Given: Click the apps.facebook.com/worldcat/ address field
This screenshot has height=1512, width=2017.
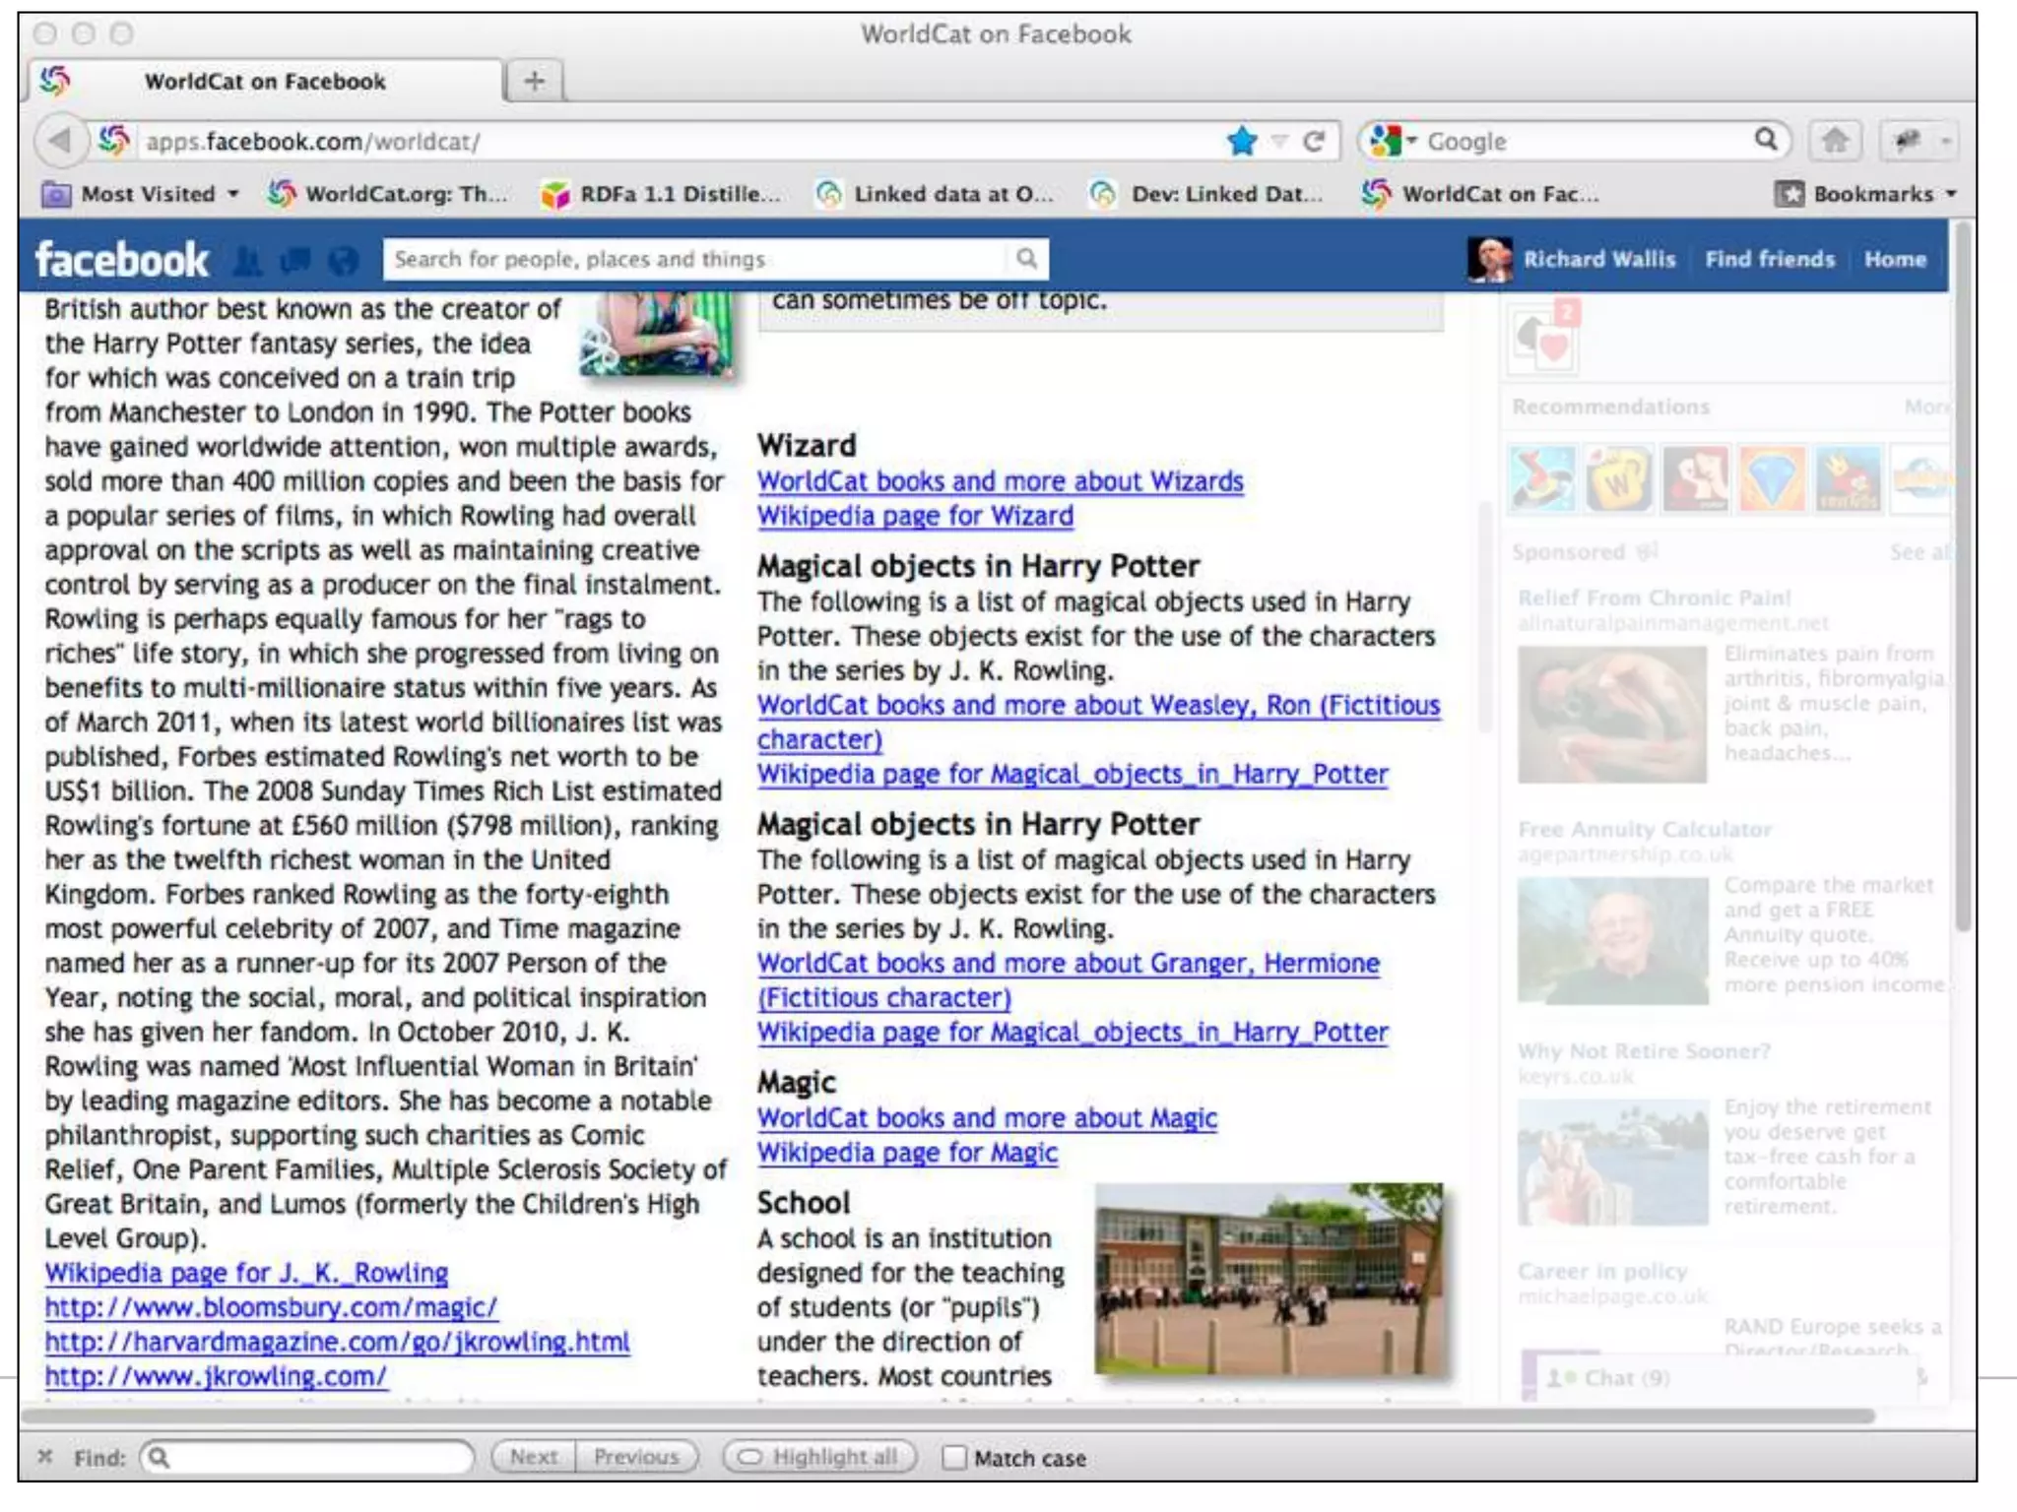Looking at the screenshot, I should pos(680,142).
